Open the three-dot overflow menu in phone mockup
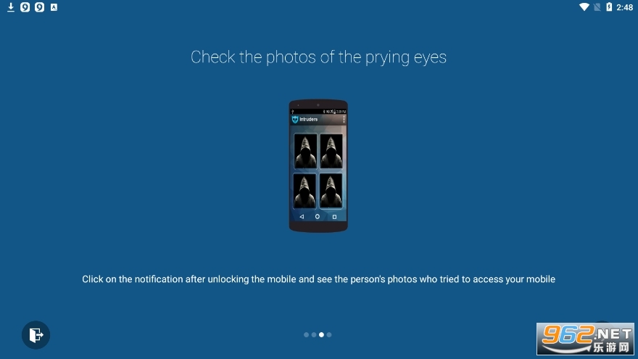 (344, 119)
